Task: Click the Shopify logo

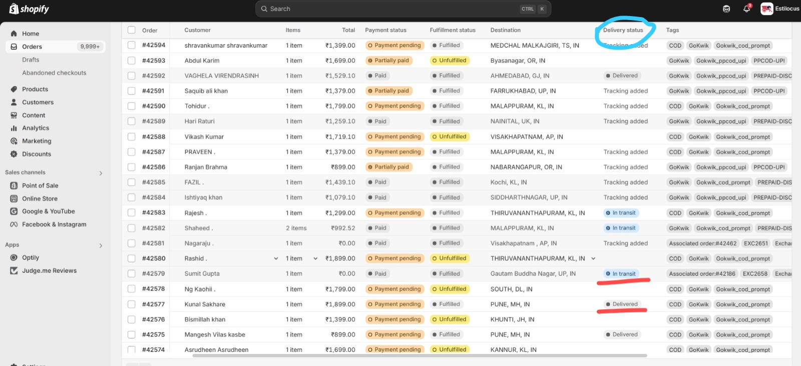Action: 29,9
